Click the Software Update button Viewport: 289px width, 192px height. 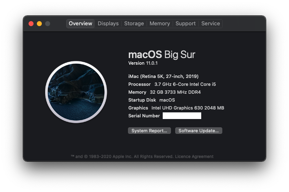[198, 131]
